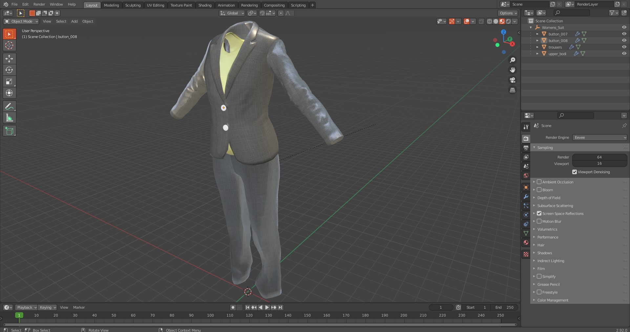Switch to wireframe viewport shading
The height and width of the screenshot is (332, 630).
pos(490,21)
